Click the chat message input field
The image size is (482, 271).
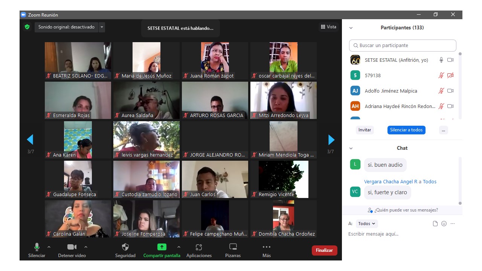click(x=402, y=234)
